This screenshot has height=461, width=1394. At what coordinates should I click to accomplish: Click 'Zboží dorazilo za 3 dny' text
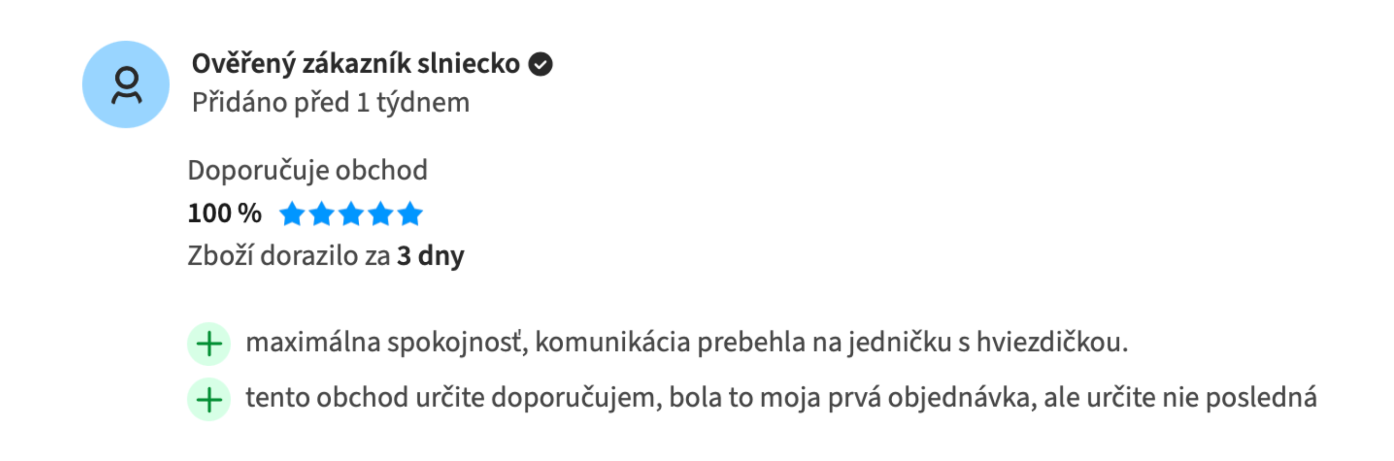click(326, 256)
